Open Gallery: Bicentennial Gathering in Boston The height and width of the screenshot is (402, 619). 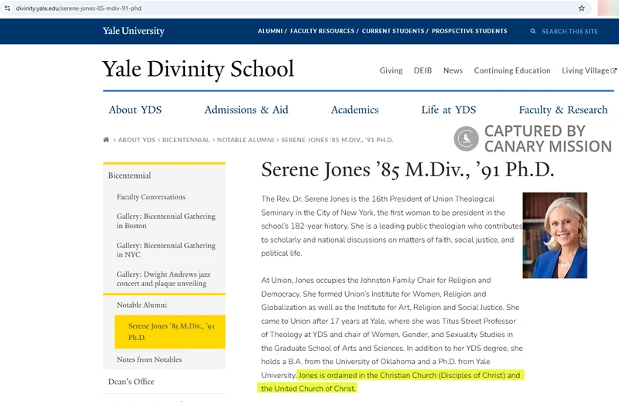(166, 221)
